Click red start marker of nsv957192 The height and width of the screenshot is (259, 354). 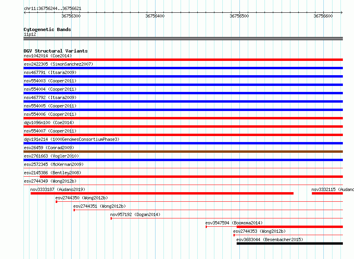(x=111, y=218)
